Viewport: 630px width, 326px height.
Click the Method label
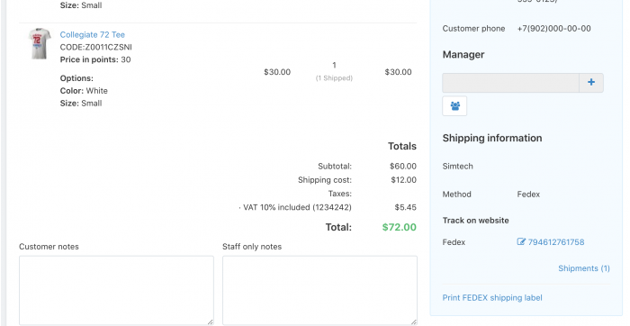pos(456,195)
